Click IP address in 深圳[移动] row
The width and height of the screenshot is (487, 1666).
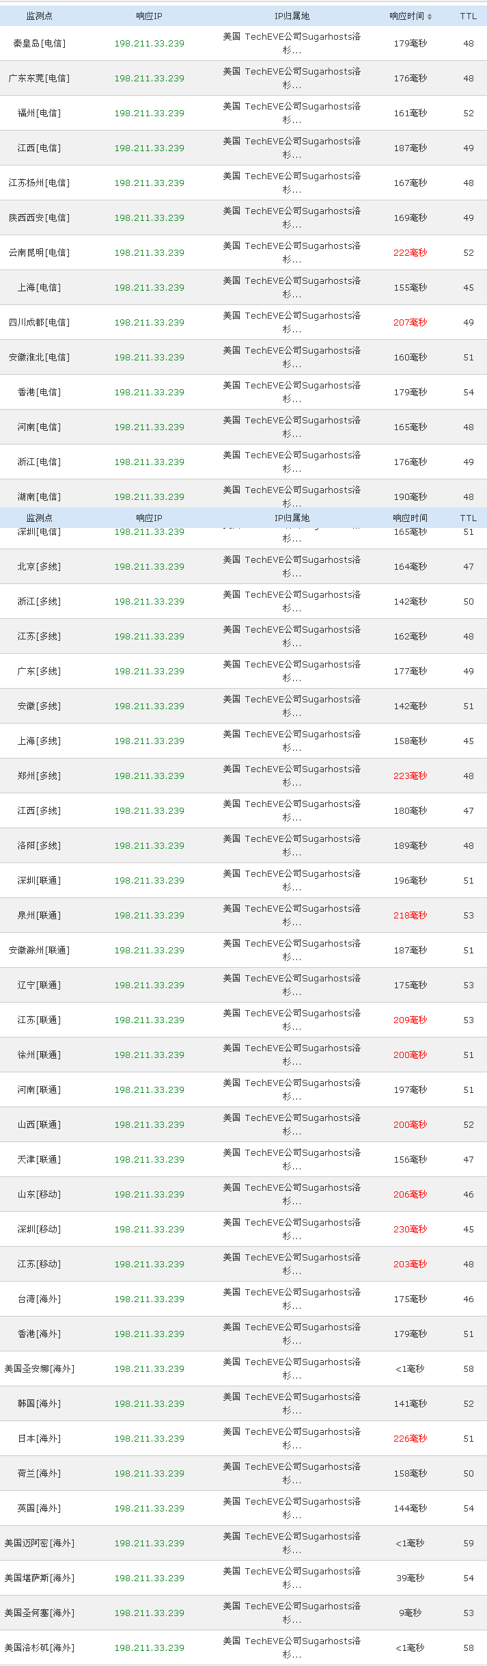point(149,1229)
